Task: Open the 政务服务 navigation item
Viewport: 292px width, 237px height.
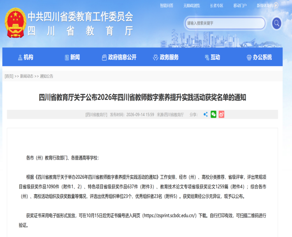Action: [165, 57]
